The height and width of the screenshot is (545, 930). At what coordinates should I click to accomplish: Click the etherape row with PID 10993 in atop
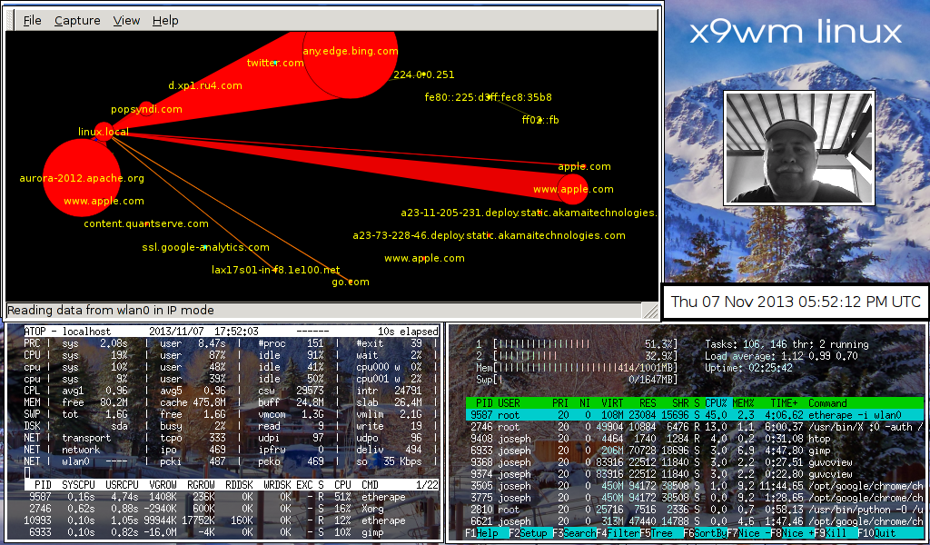click(232, 520)
